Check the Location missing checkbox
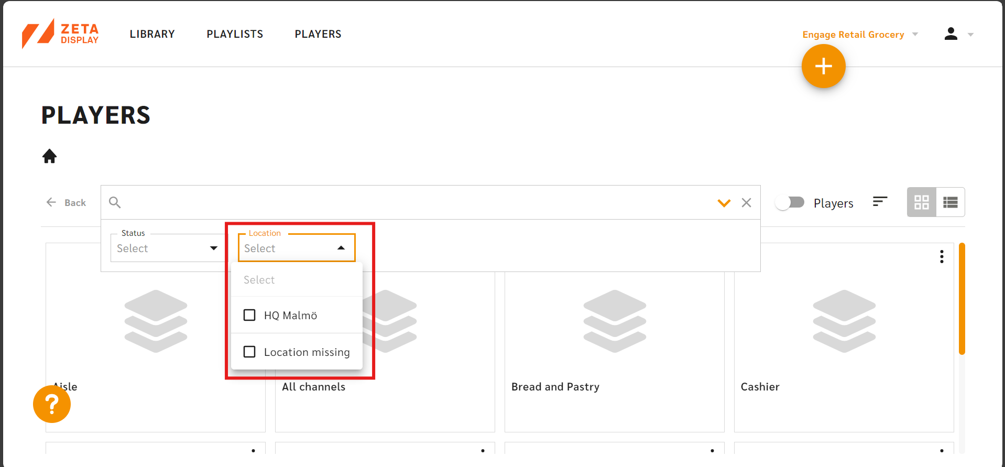1005x467 pixels. 249,352
